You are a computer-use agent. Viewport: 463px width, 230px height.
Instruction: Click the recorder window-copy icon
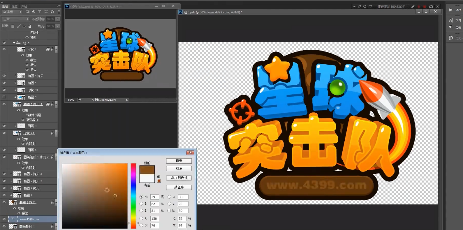click(360, 6)
